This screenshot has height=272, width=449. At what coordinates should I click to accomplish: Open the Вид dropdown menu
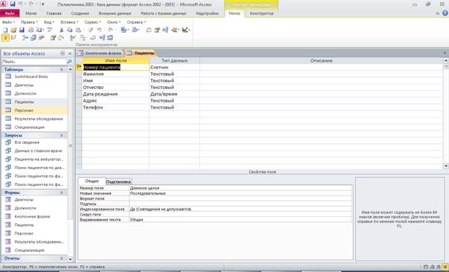(x=49, y=22)
